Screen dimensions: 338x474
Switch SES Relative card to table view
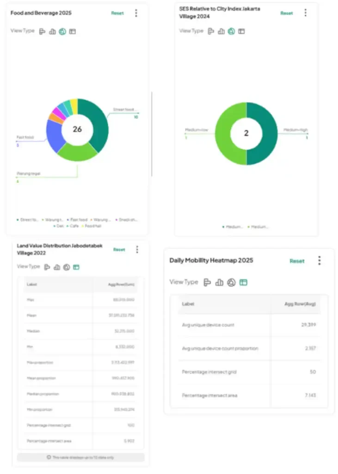(x=241, y=31)
